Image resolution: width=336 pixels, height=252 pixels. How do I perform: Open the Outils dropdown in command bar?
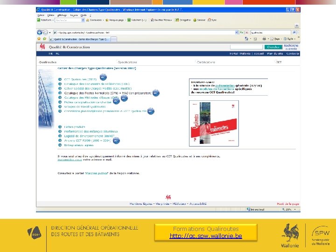pyautogui.click(x=289, y=39)
